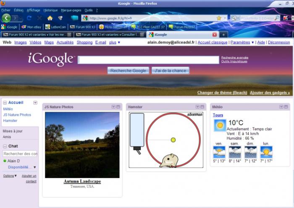This screenshot has height=208, width=294.
Task: Click the search magnifier in the search box
Action: [276, 18]
